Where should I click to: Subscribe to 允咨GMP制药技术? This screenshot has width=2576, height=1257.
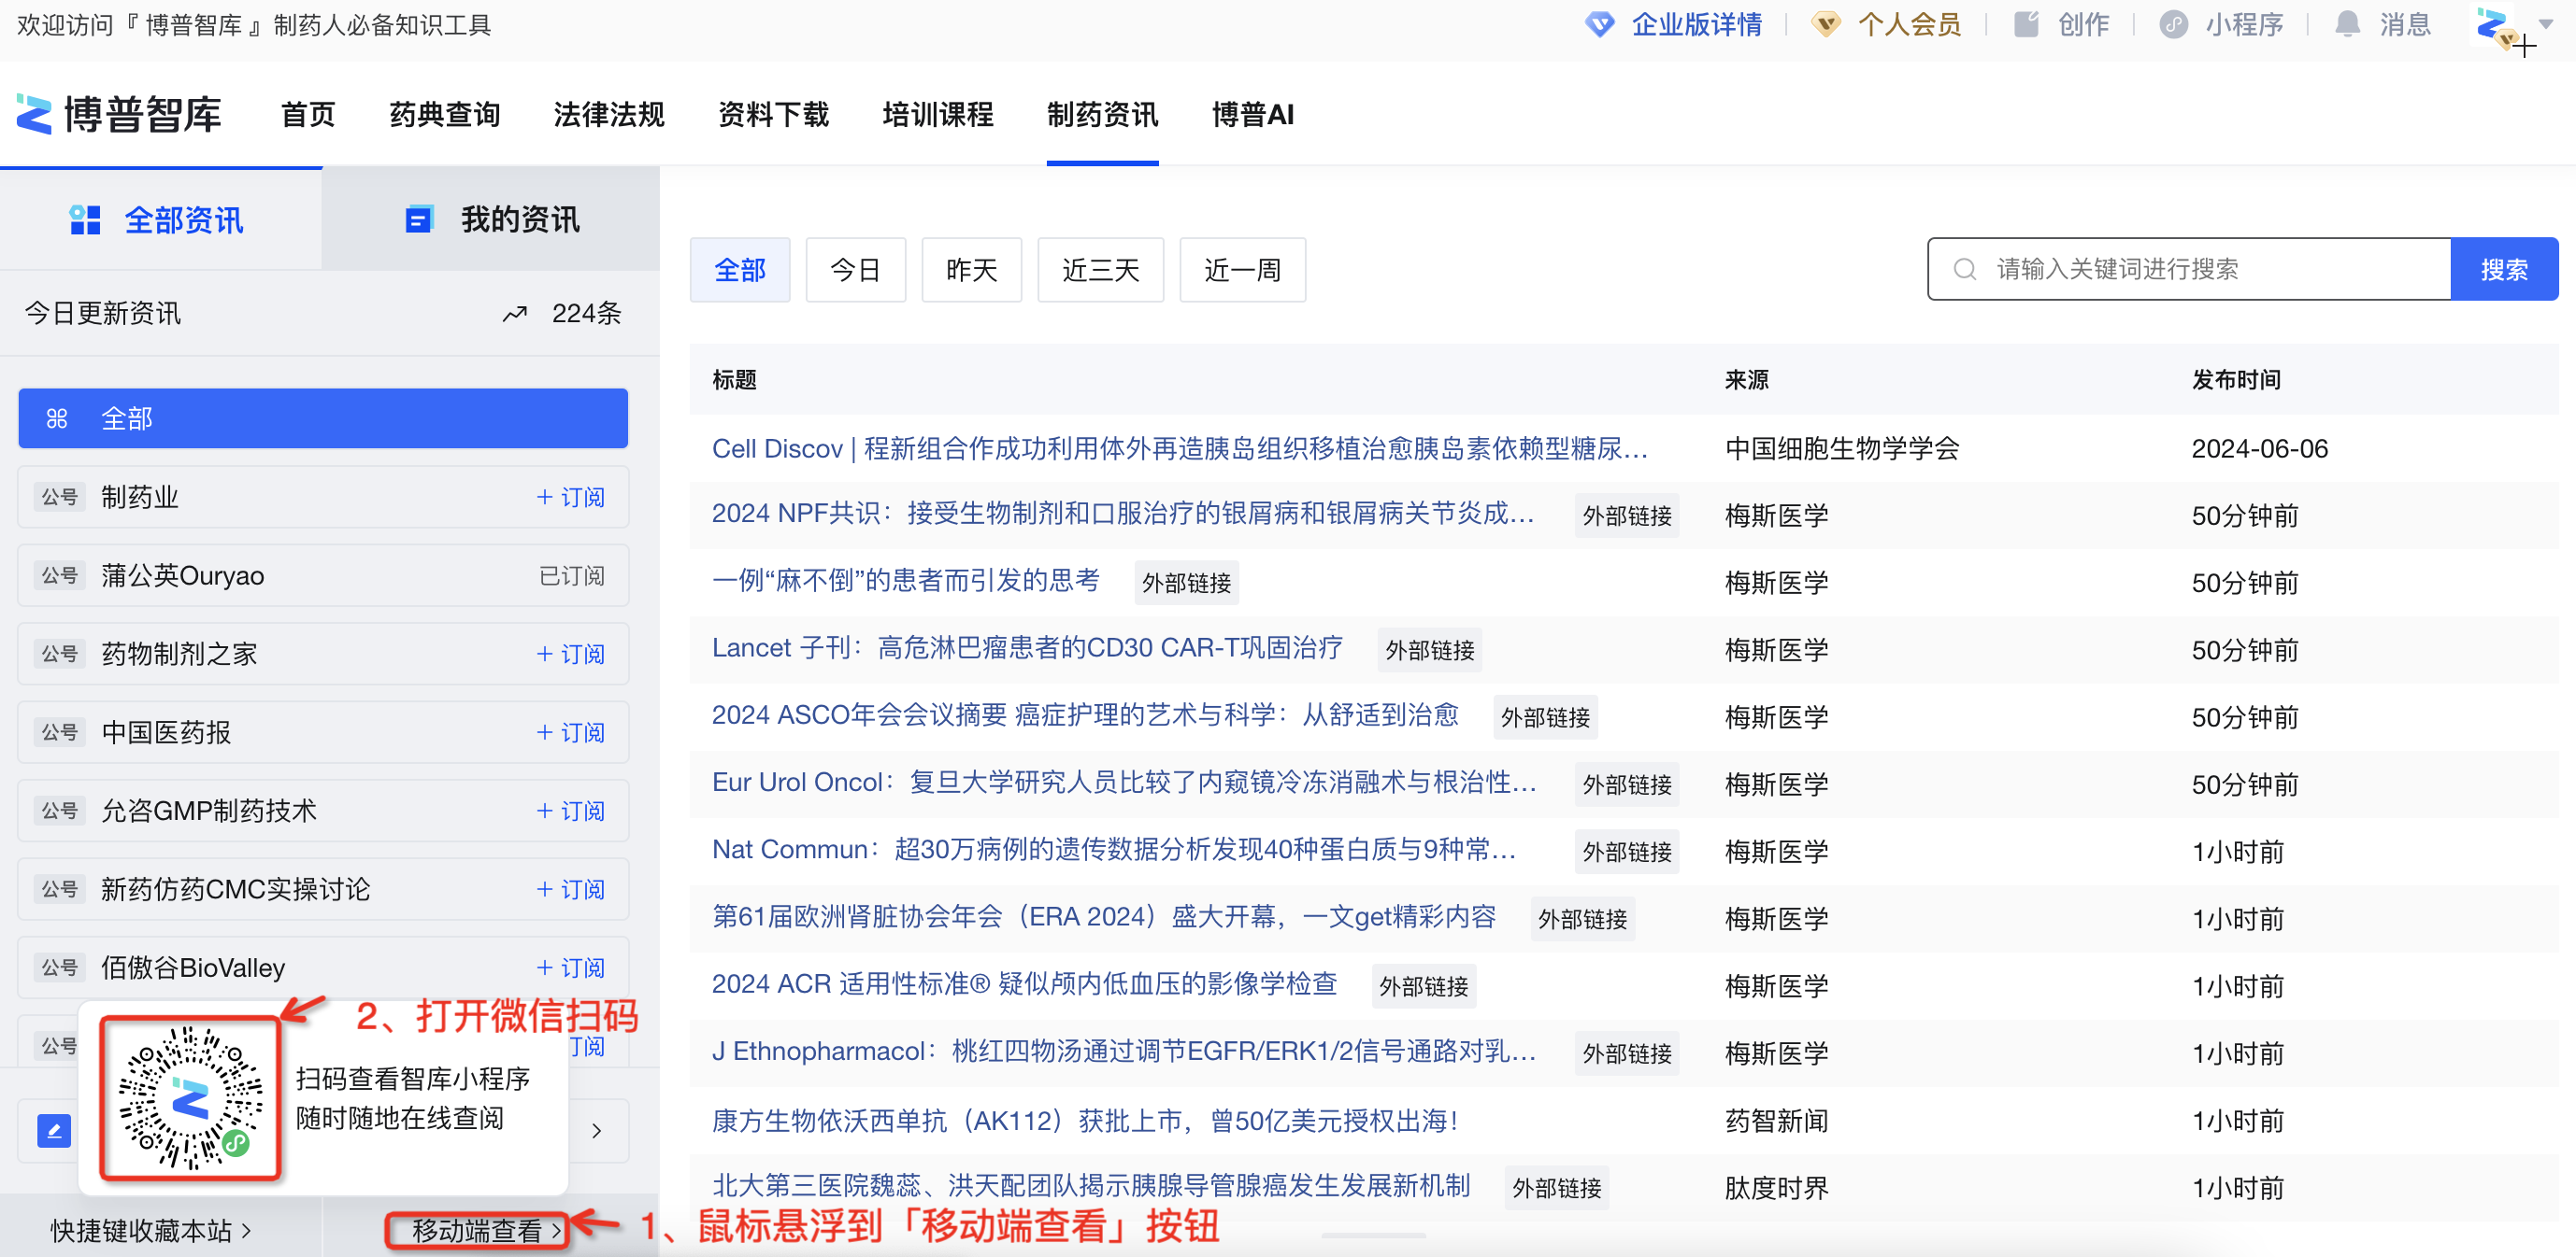click(571, 812)
